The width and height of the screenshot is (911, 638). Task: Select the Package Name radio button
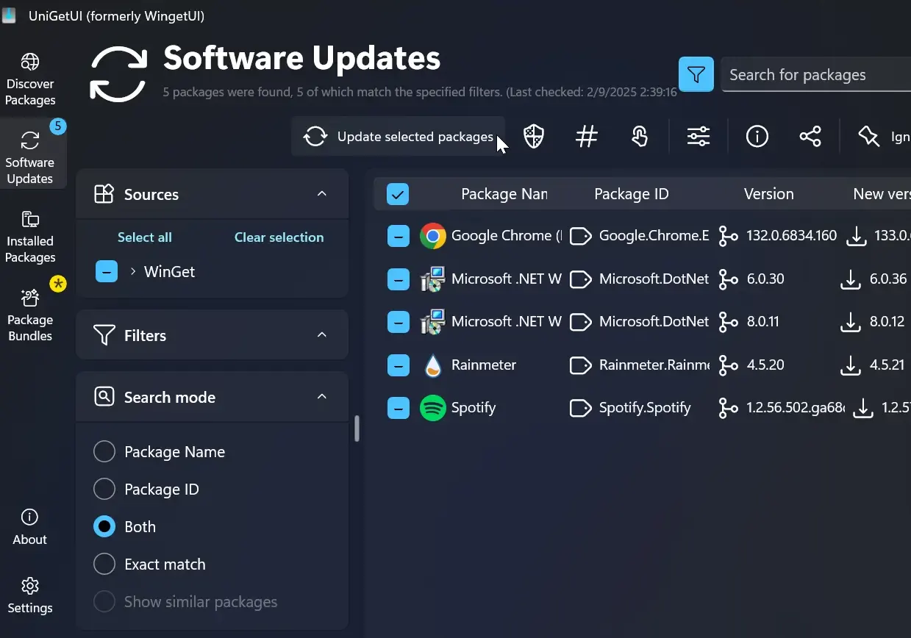104,451
